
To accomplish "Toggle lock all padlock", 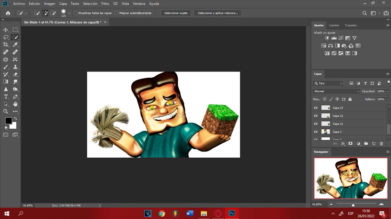I will [x=350, y=99].
